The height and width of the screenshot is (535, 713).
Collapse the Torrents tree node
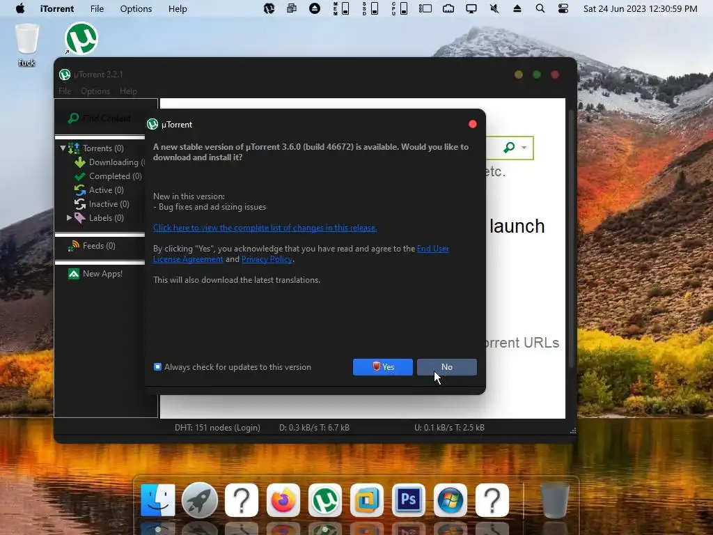click(x=63, y=148)
